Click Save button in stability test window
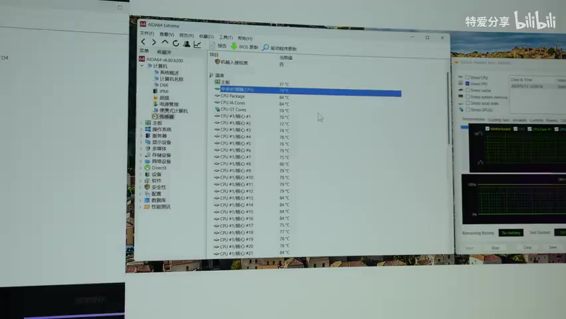This screenshot has height=319, width=566. (x=553, y=247)
